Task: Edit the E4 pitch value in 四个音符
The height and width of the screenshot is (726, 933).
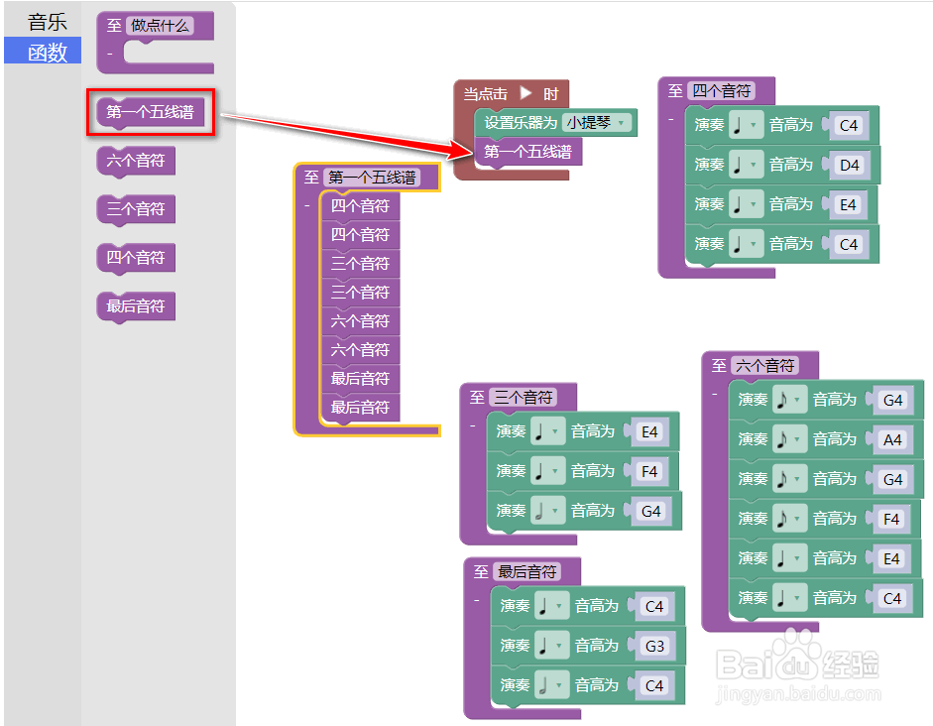Action: point(849,204)
